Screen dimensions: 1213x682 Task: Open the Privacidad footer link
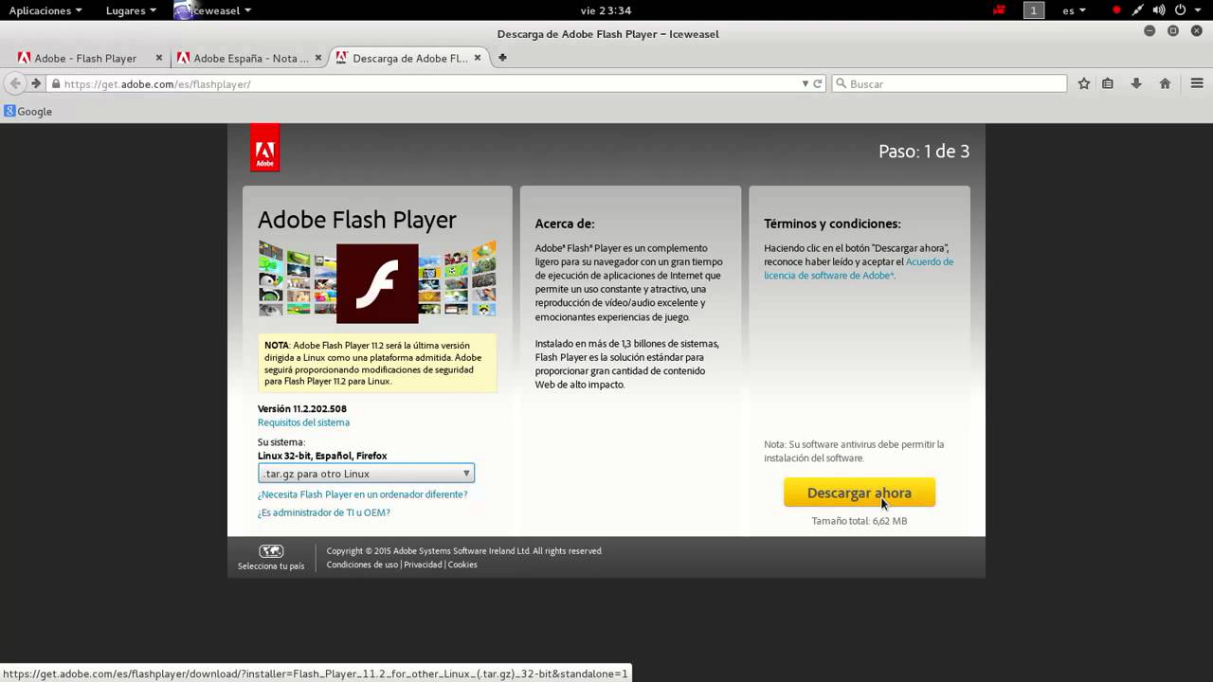(423, 565)
